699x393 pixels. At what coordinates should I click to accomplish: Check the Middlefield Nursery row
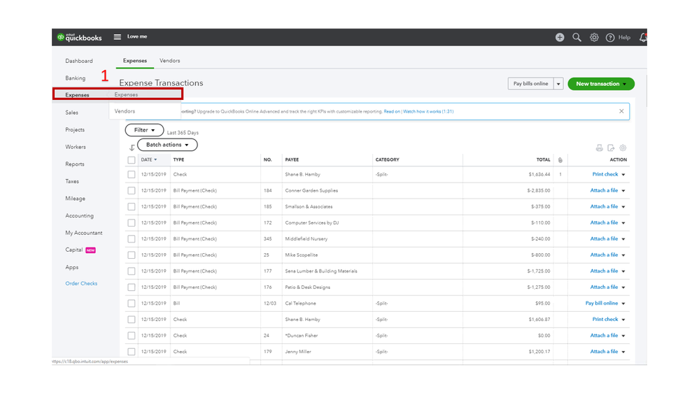(132, 239)
